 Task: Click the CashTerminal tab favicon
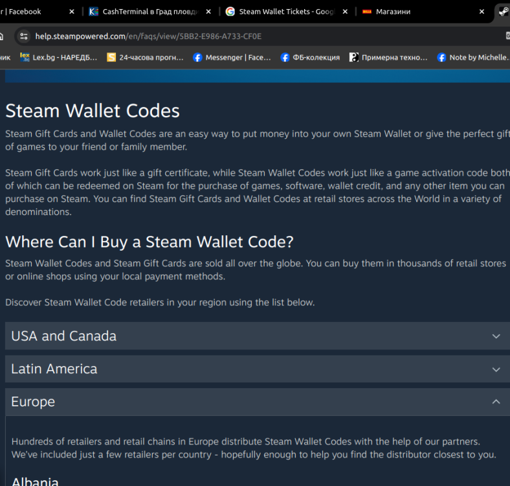pyautogui.click(x=94, y=12)
